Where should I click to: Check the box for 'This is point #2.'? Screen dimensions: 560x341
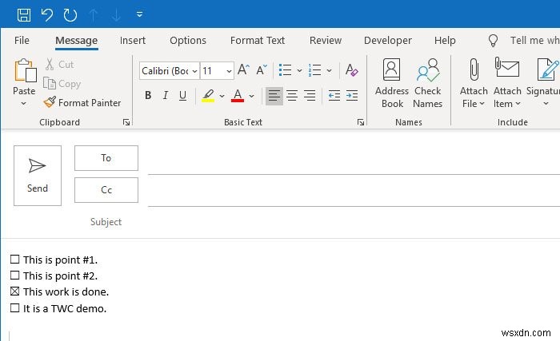coord(14,276)
